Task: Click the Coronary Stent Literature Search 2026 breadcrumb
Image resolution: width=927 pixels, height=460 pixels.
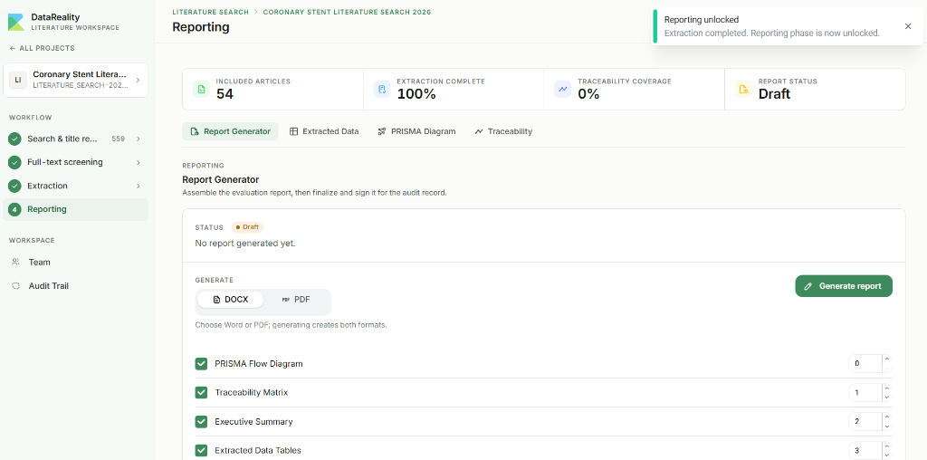Action: 347,12
